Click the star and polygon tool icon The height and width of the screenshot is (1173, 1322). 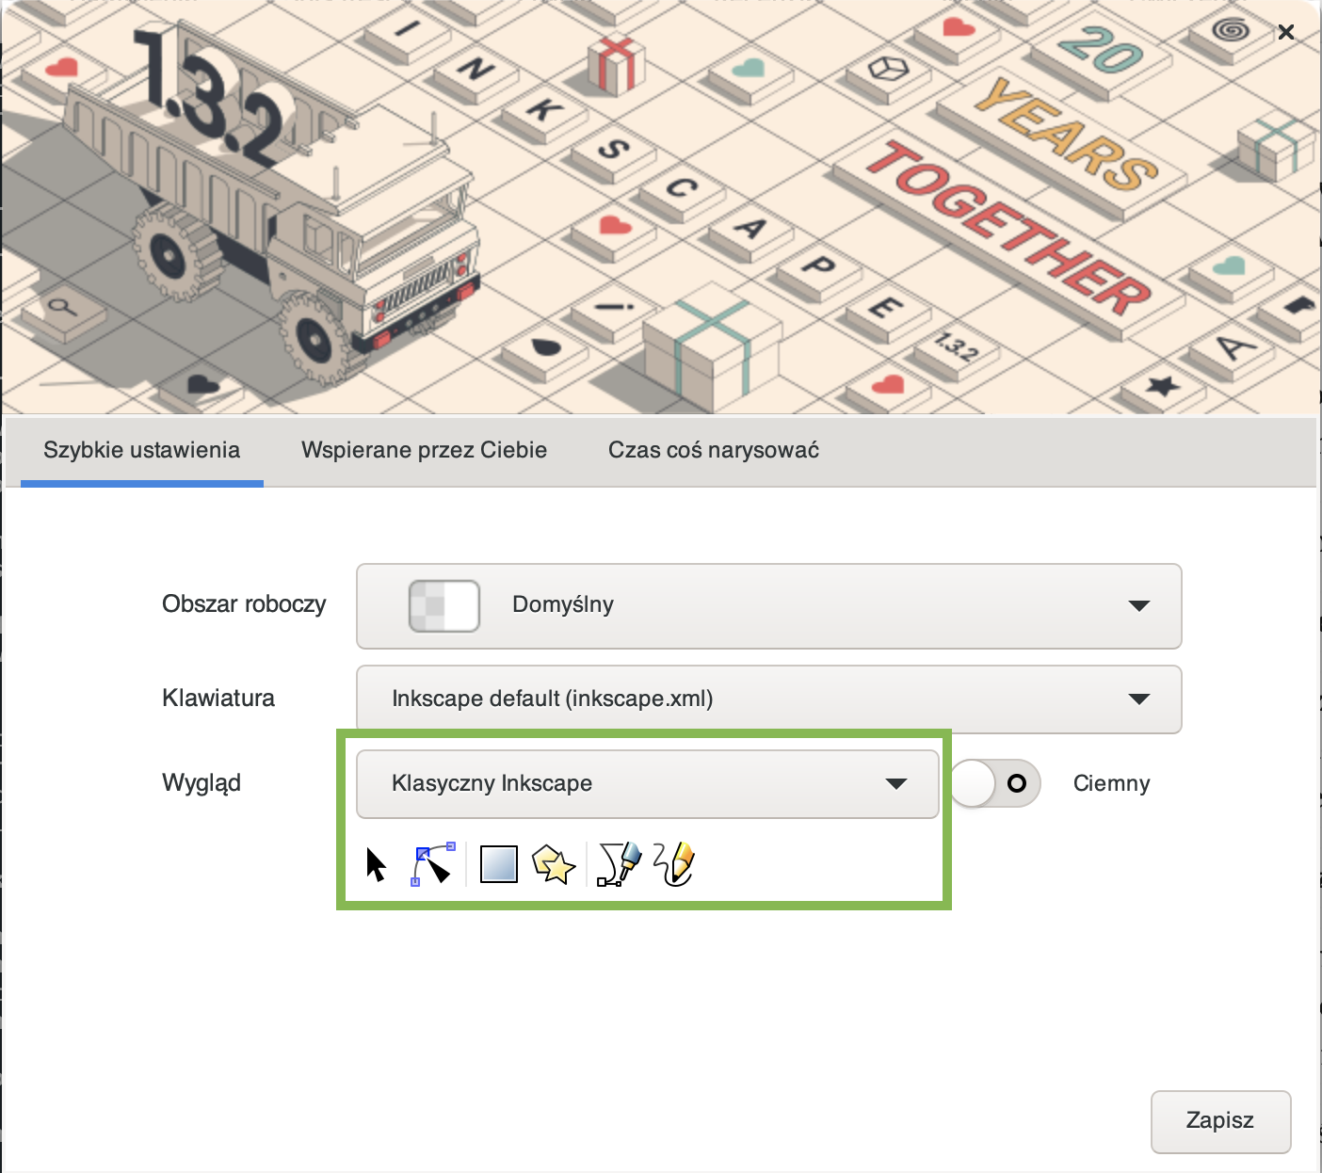pyautogui.click(x=554, y=864)
